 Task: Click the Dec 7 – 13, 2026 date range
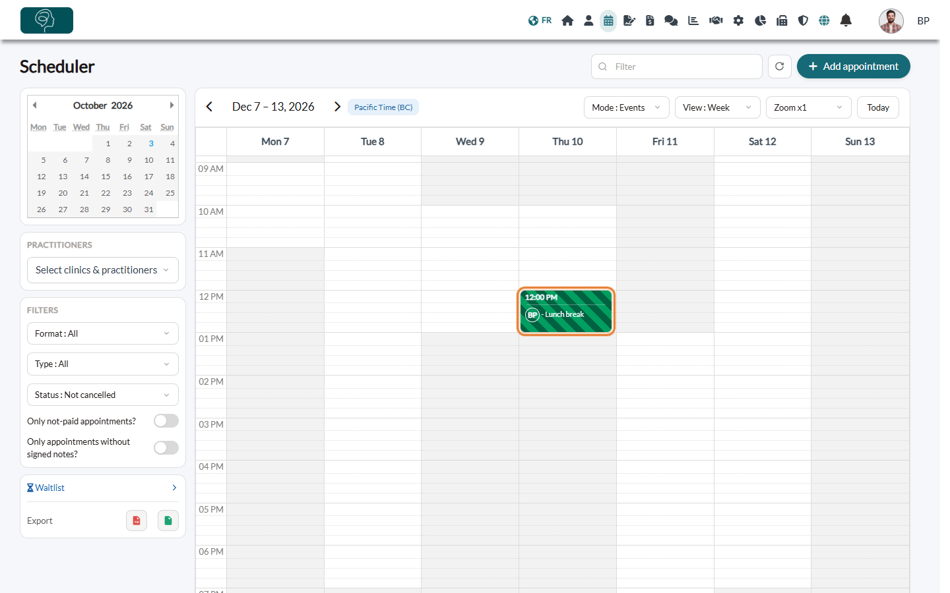pos(273,107)
